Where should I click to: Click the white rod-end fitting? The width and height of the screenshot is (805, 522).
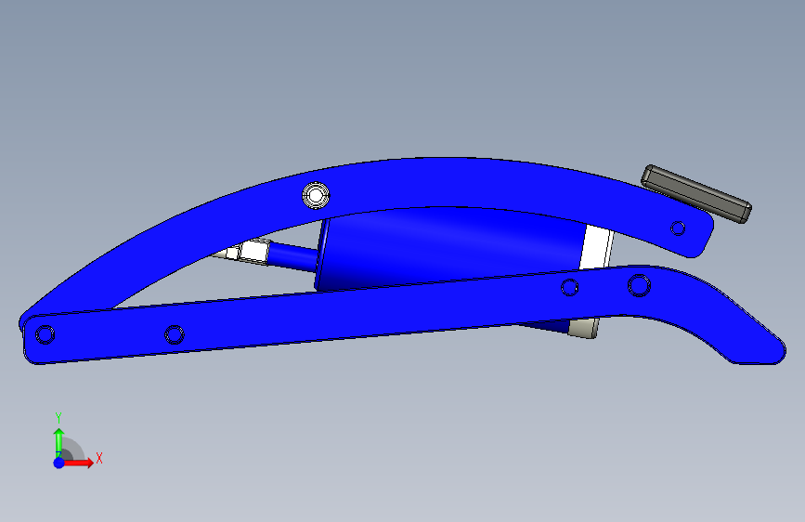coord(246,252)
